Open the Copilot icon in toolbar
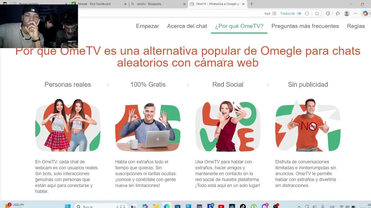Viewport: 371px width, 208px height. pyautogui.click(x=365, y=14)
